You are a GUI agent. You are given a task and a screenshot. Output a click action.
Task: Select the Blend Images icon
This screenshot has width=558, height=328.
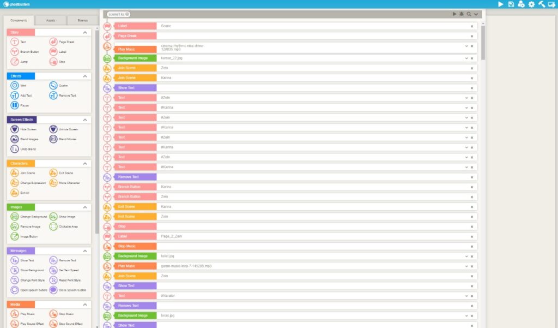15,139
